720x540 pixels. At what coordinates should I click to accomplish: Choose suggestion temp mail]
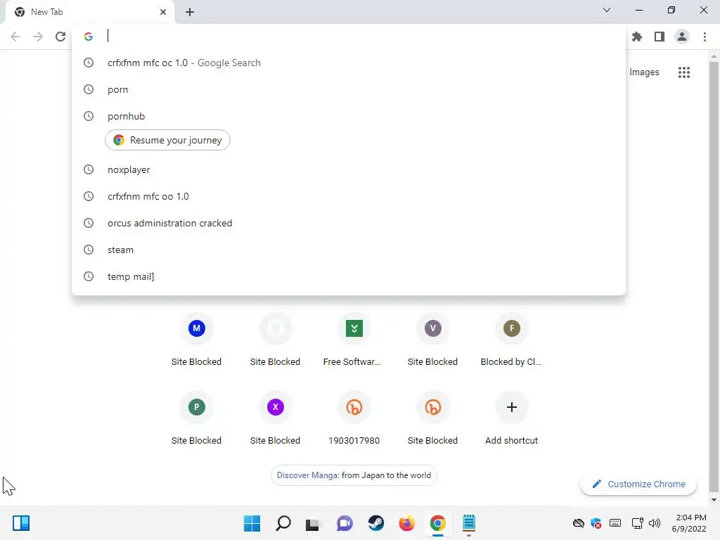pyautogui.click(x=349, y=276)
